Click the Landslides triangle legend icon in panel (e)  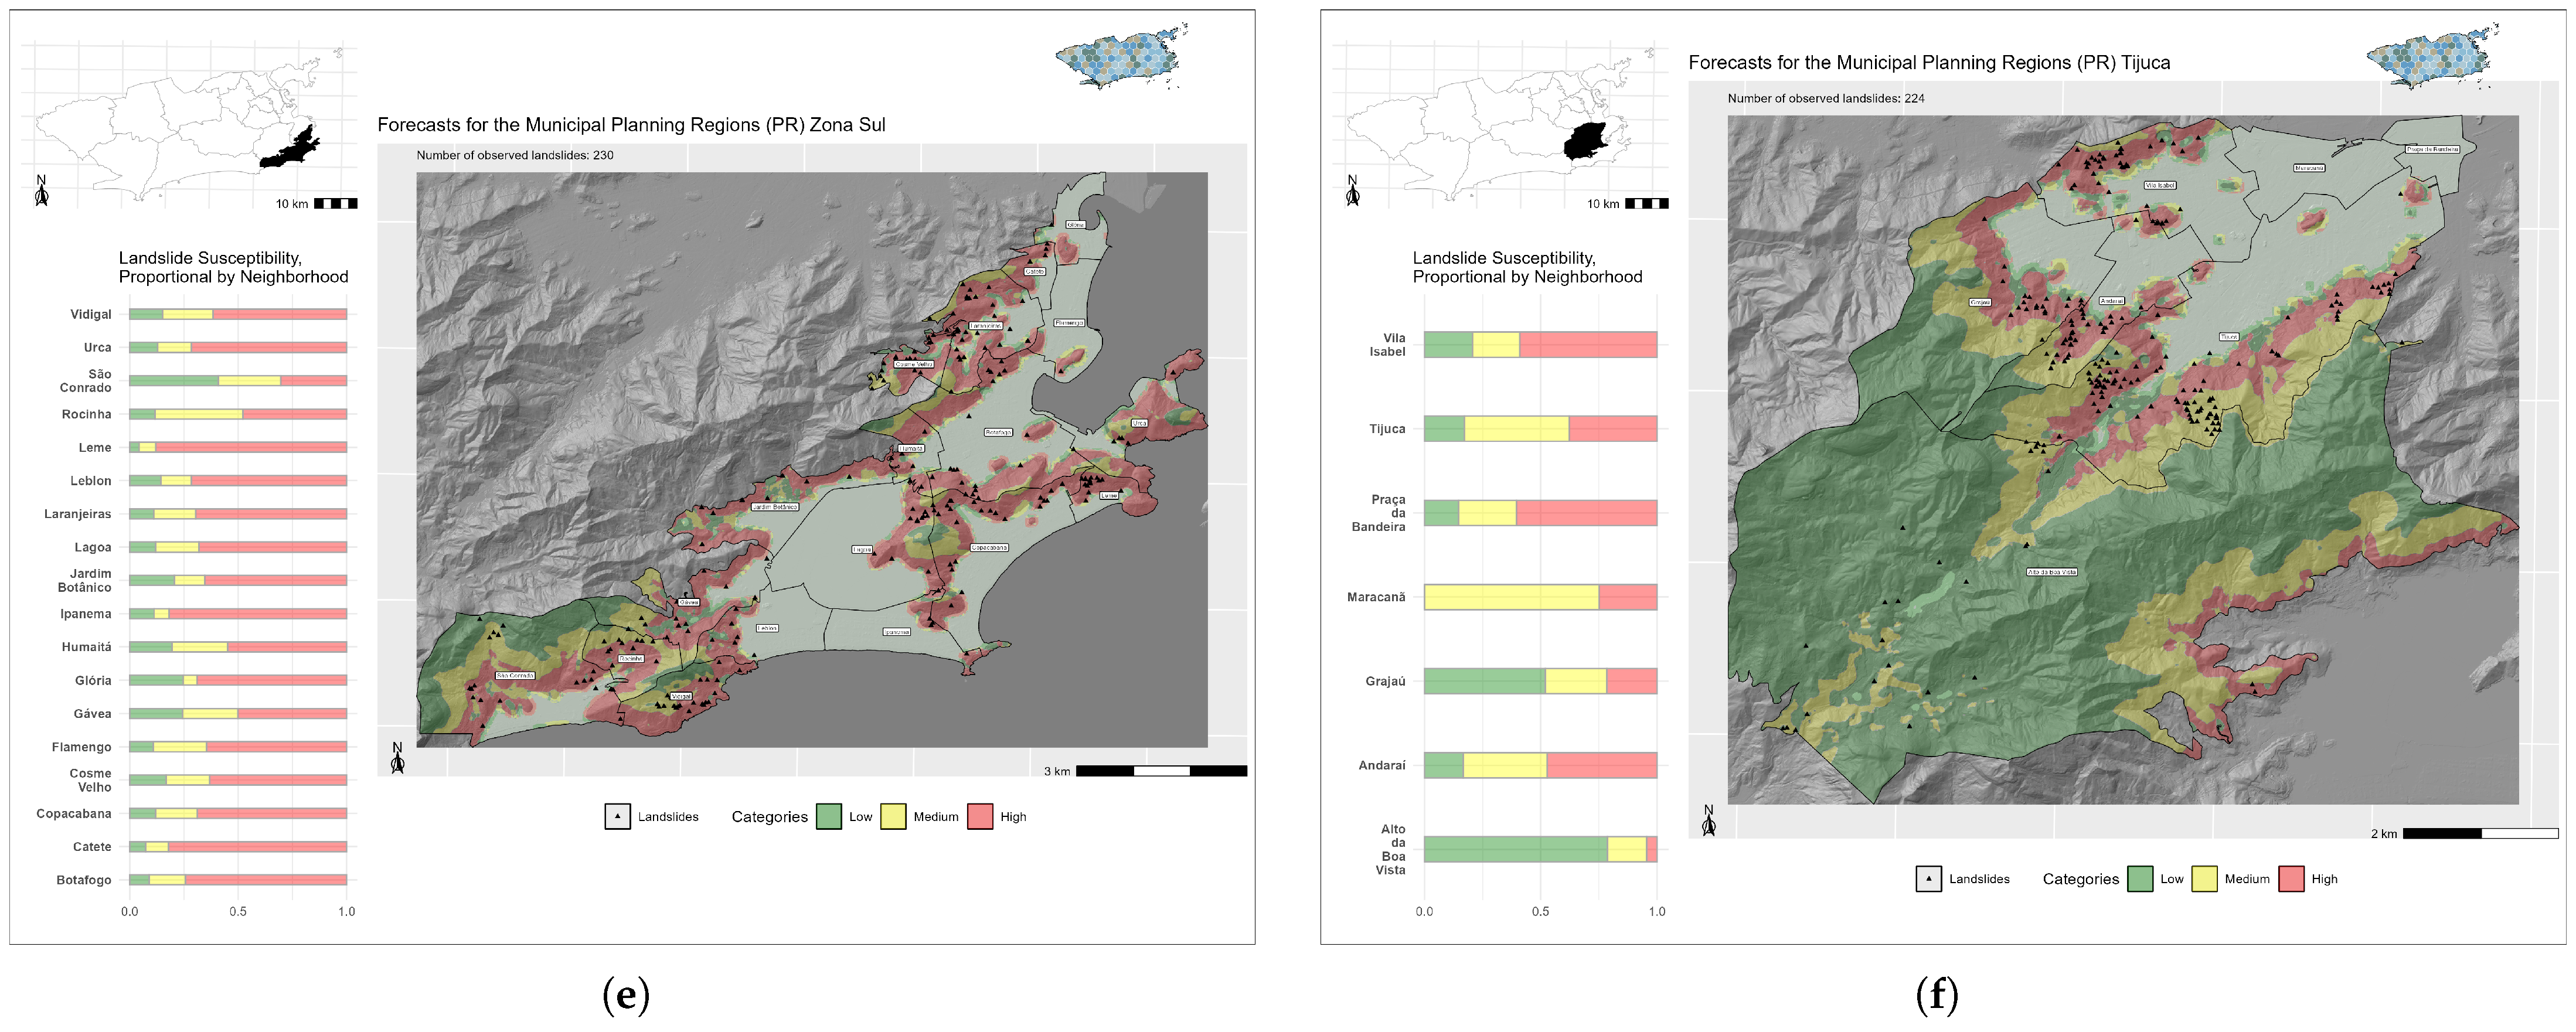click(617, 817)
